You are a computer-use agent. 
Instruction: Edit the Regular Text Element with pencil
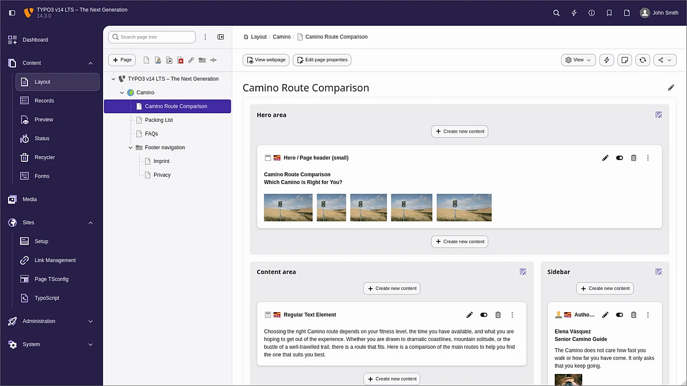point(469,315)
